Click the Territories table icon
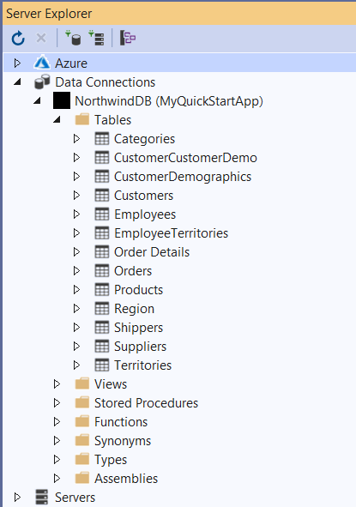 [x=102, y=365]
